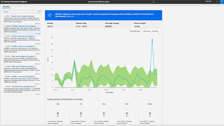Click the Amount changed value 10,602
Viewport: 224px width, 126px height.
(137, 27)
